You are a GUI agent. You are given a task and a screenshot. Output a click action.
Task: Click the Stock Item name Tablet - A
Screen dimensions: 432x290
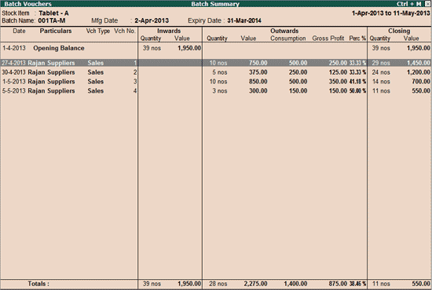click(53, 13)
